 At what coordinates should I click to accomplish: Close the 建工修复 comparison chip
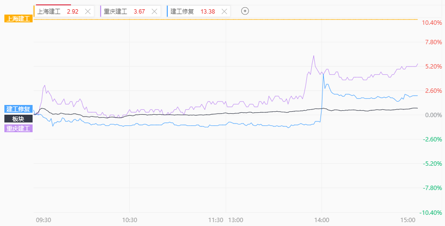(224, 12)
